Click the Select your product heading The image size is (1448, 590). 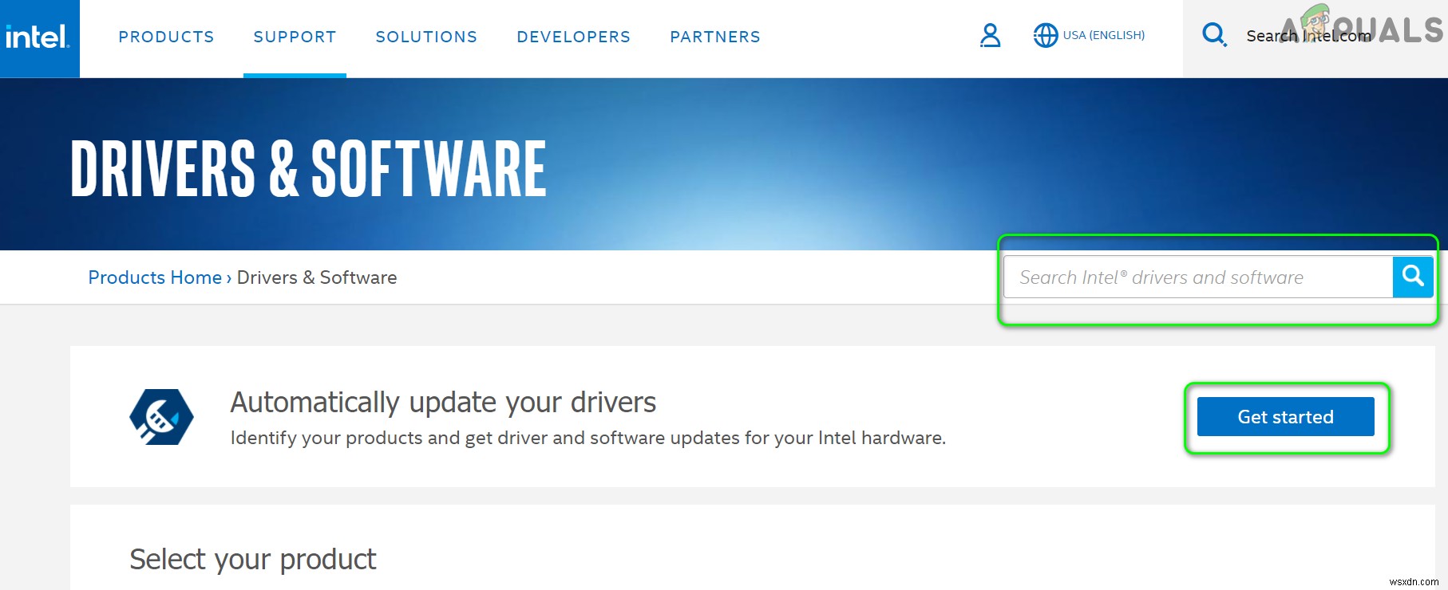click(253, 560)
